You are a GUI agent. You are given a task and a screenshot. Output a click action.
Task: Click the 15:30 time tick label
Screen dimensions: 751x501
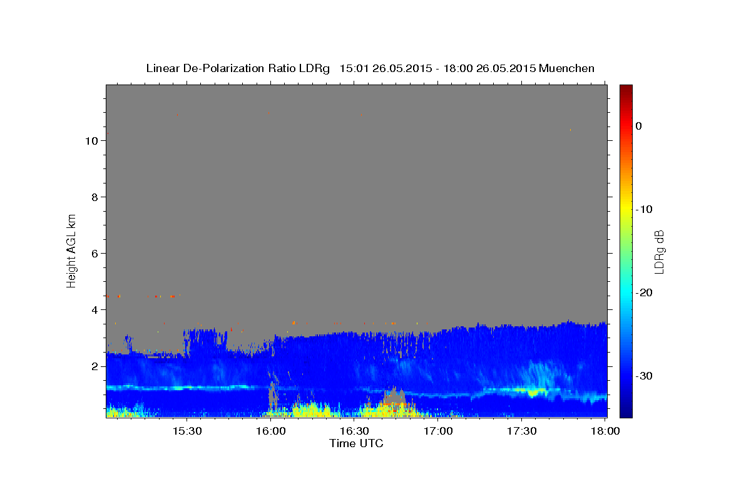tap(187, 431)
